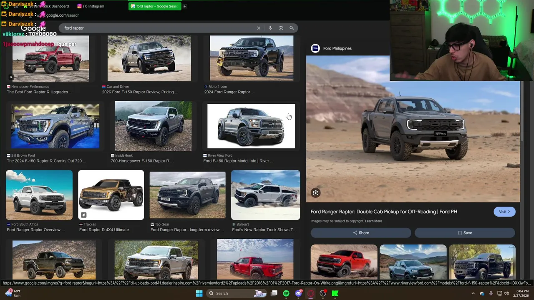The image size is (534, 300).
Task: Start voice search with the microphone icon
Action: (x=270, y=28)
